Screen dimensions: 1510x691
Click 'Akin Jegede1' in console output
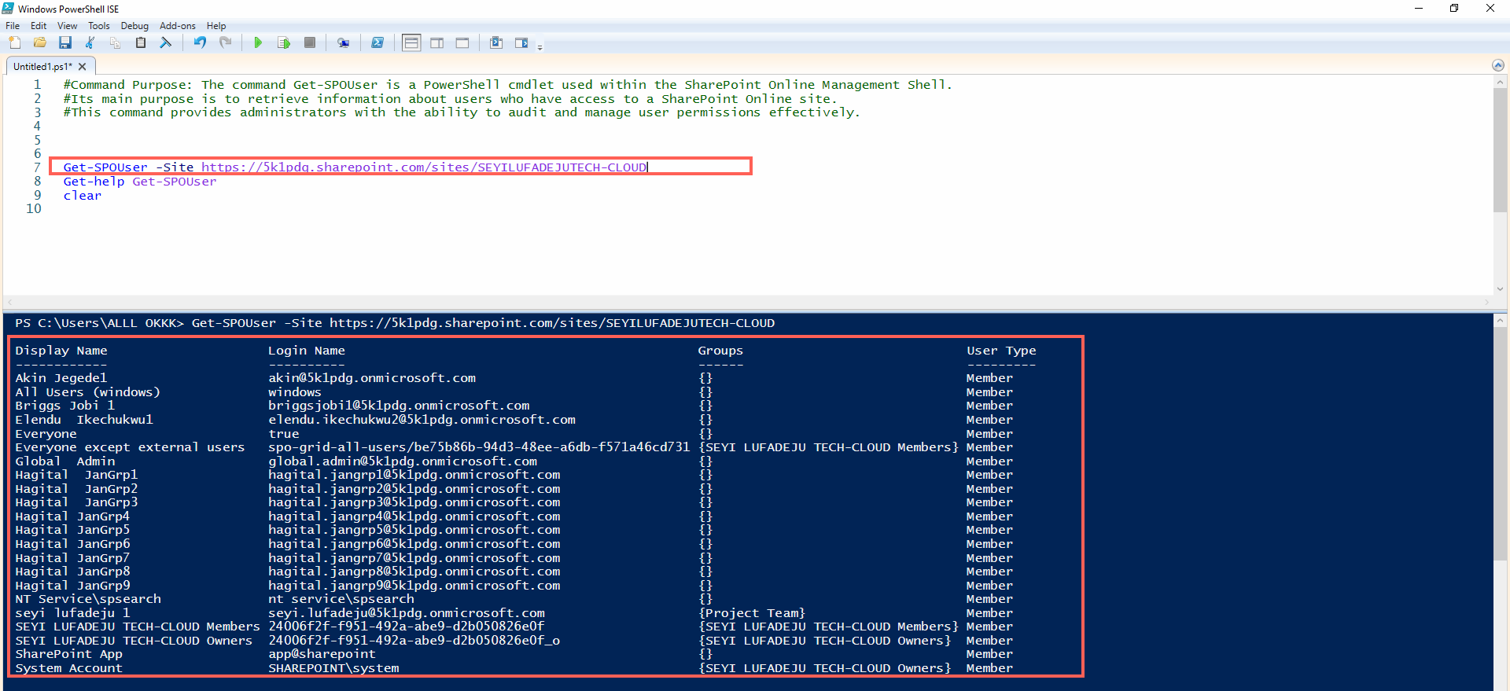pos(61,378)
